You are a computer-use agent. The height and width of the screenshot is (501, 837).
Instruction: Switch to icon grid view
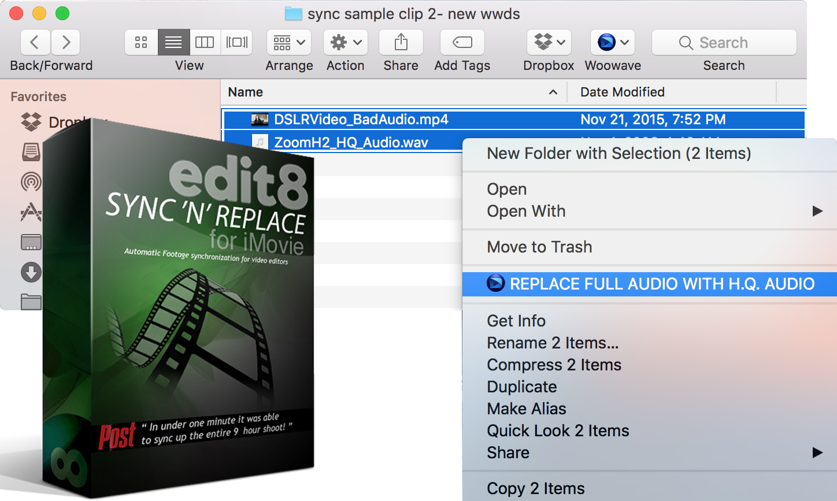click(x=141, y=42)
